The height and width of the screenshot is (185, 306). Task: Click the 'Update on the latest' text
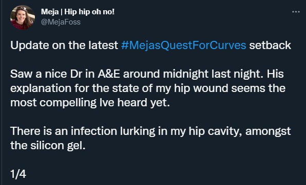coord(64,45)
